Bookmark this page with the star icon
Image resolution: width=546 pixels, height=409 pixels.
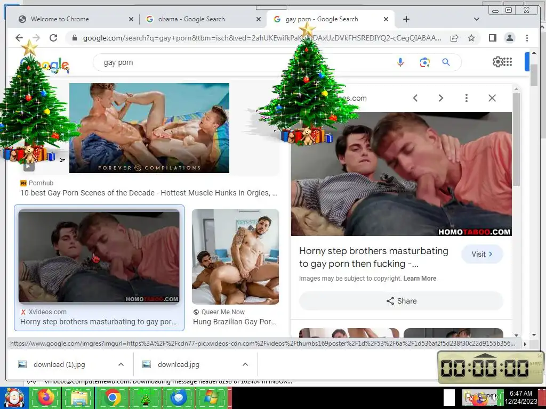point(471,38)
